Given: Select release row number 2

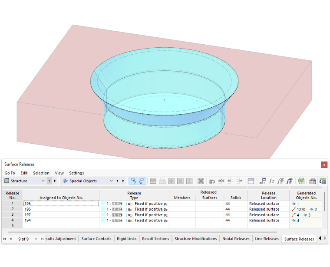Looking at the screenshot, I should 13,209.
